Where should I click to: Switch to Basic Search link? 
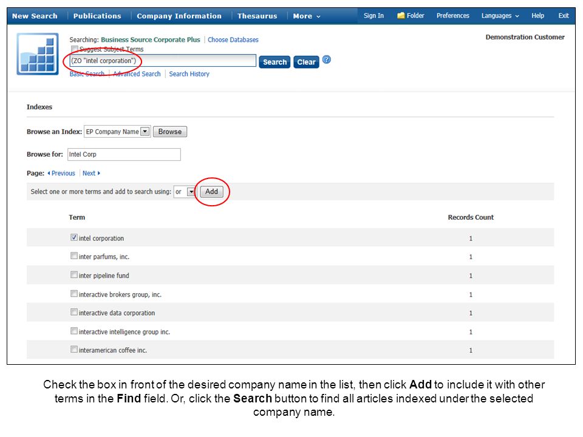(x=87, y=74)
